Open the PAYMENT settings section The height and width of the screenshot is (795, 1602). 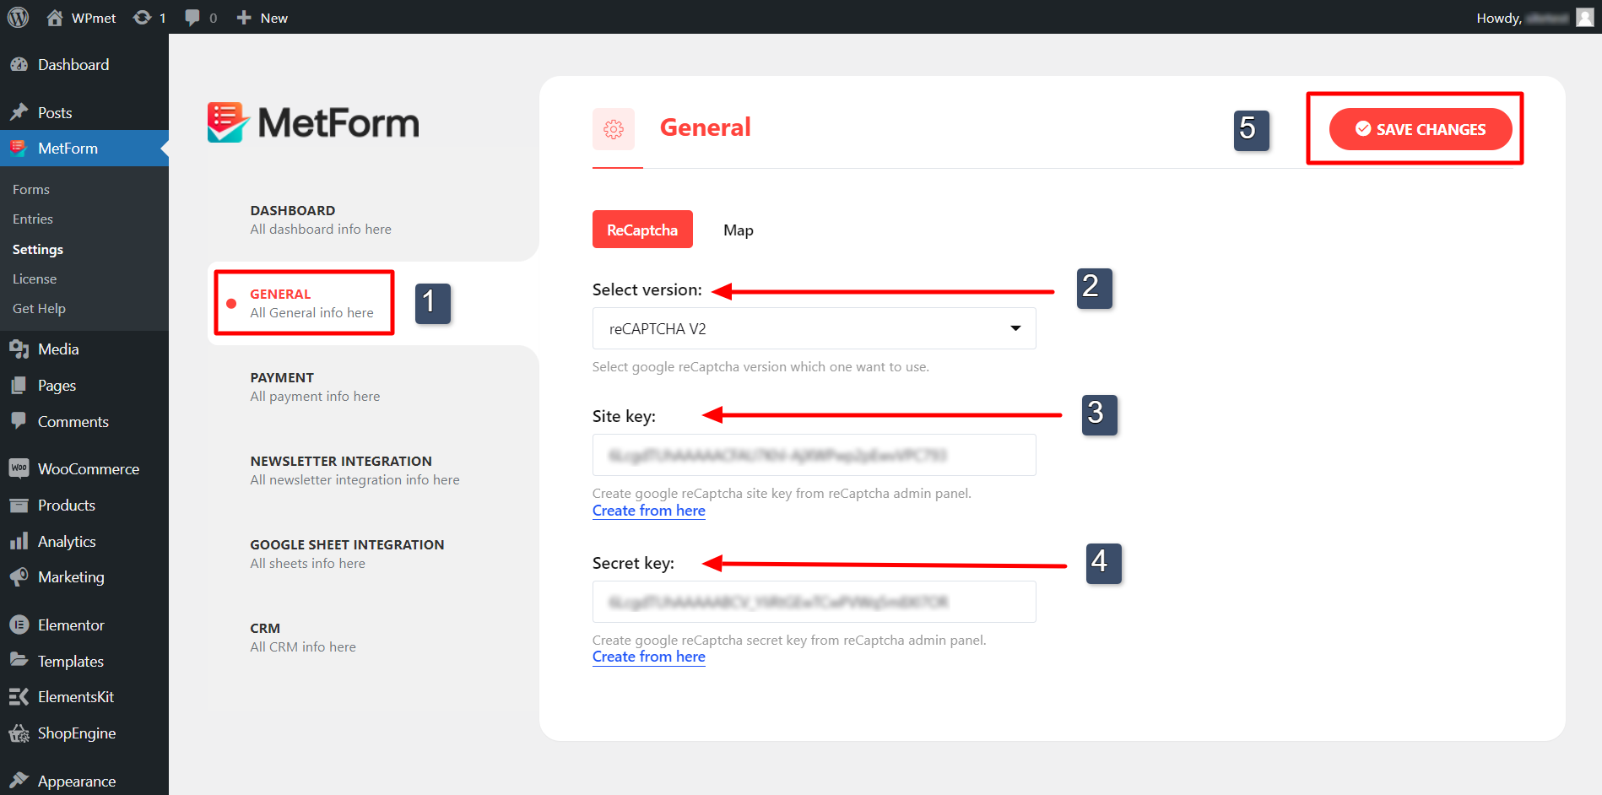(315, 387)
